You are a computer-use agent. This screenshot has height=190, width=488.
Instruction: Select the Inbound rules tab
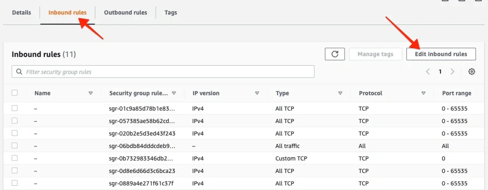click(67, 13)
